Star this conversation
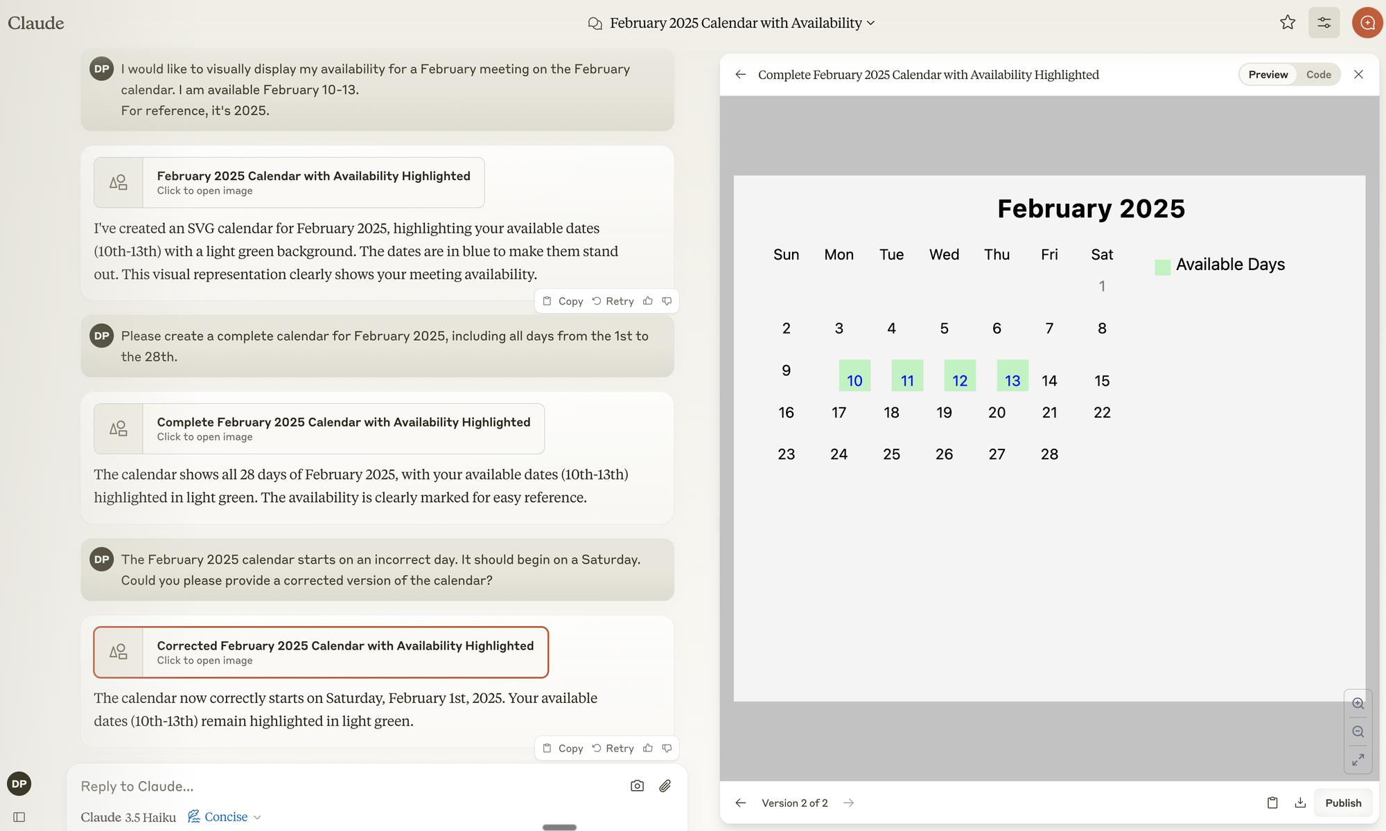This screenshot has width=1386, height=831. (1288, 23)
